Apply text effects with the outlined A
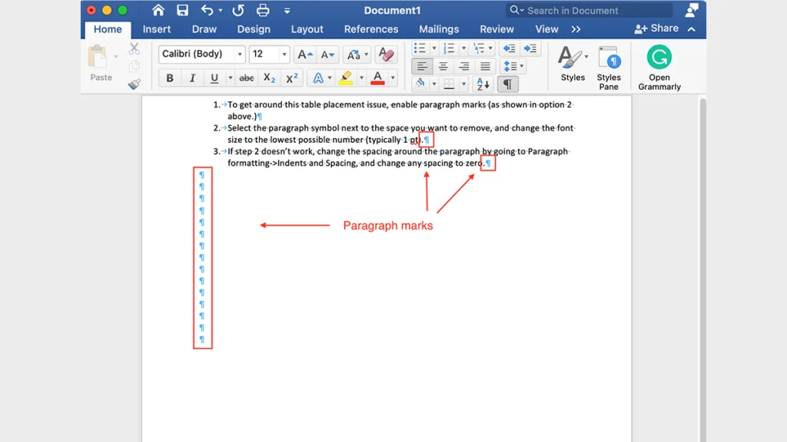Viewport: 787px width, 442px height. pos(318,78)
